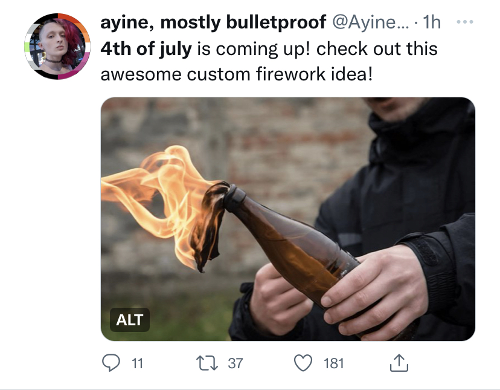Image resolution: width=500 pixels, height=390 pixels.
Task: Open the share upload-arrow icon
Action: click(x=399, y=363)
